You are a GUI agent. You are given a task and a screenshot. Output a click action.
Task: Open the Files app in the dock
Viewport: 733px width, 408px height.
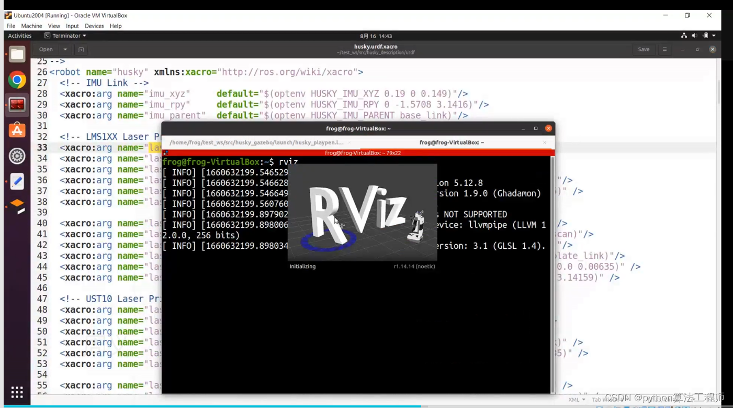coord(17,54)
